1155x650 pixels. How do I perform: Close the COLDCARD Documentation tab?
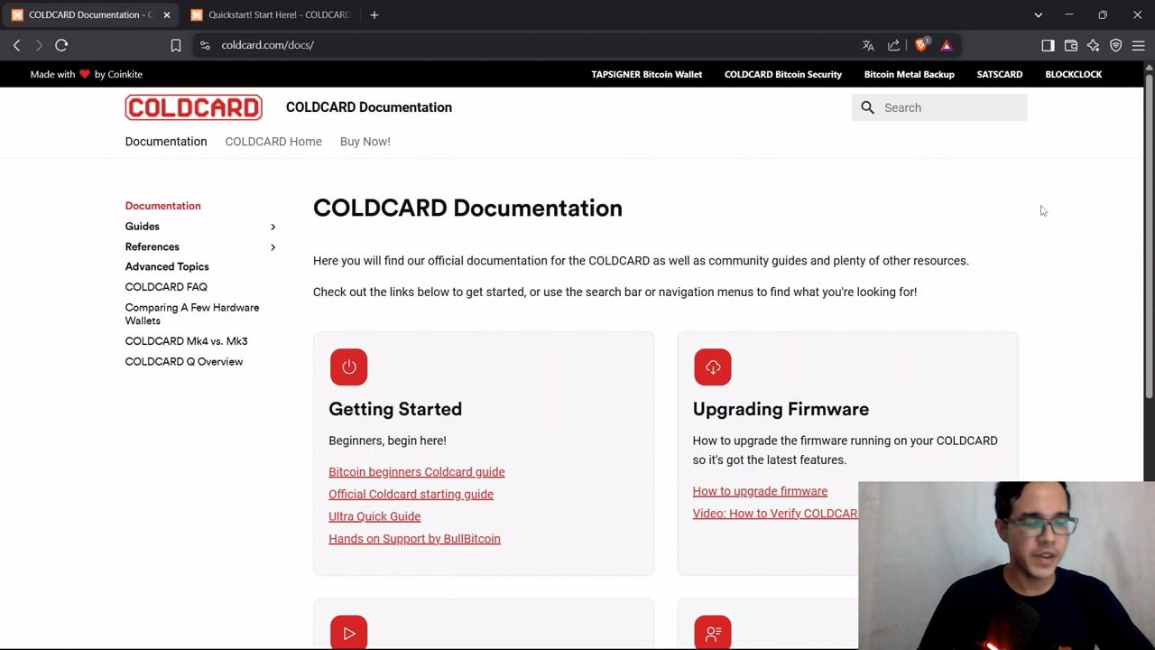point(166,14)
